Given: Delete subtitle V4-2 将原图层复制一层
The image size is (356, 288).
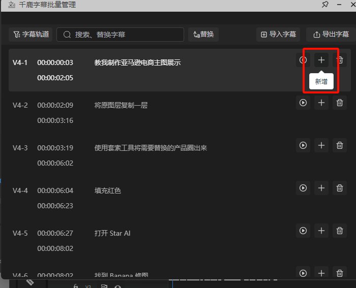Looking at the screenshot, I should pyautogui.click(x=340, y=103).
